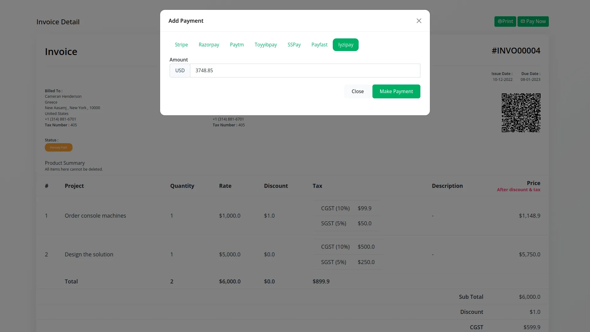590x332 pixels.
Task: Click the printer icon on Print button
Action: [500, 22]
